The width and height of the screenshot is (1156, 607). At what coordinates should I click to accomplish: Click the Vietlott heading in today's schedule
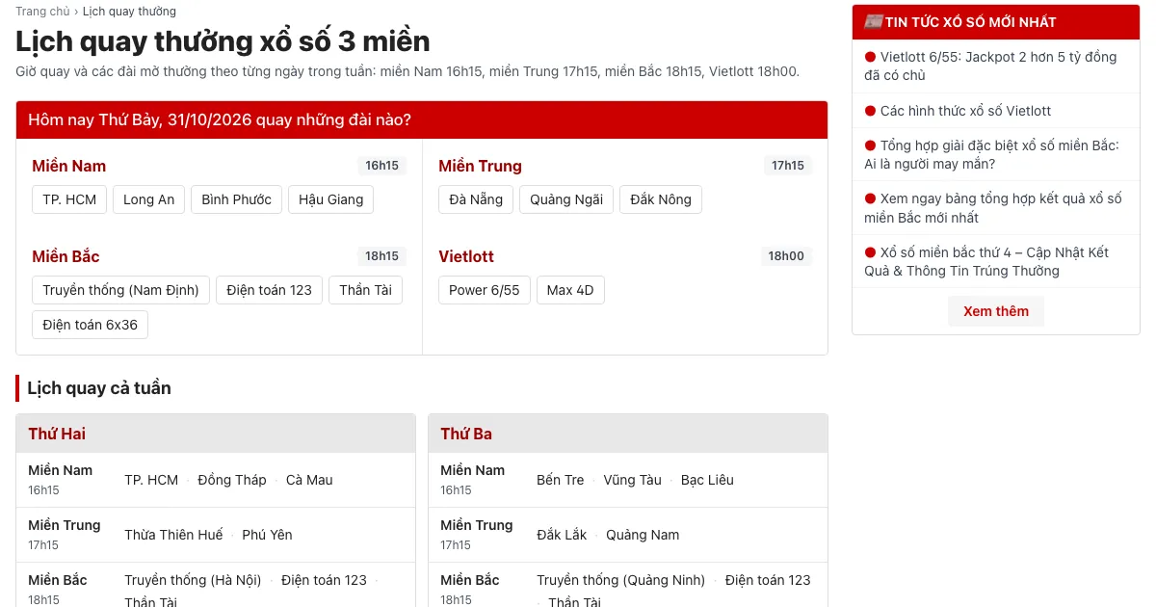click(466, 256)
